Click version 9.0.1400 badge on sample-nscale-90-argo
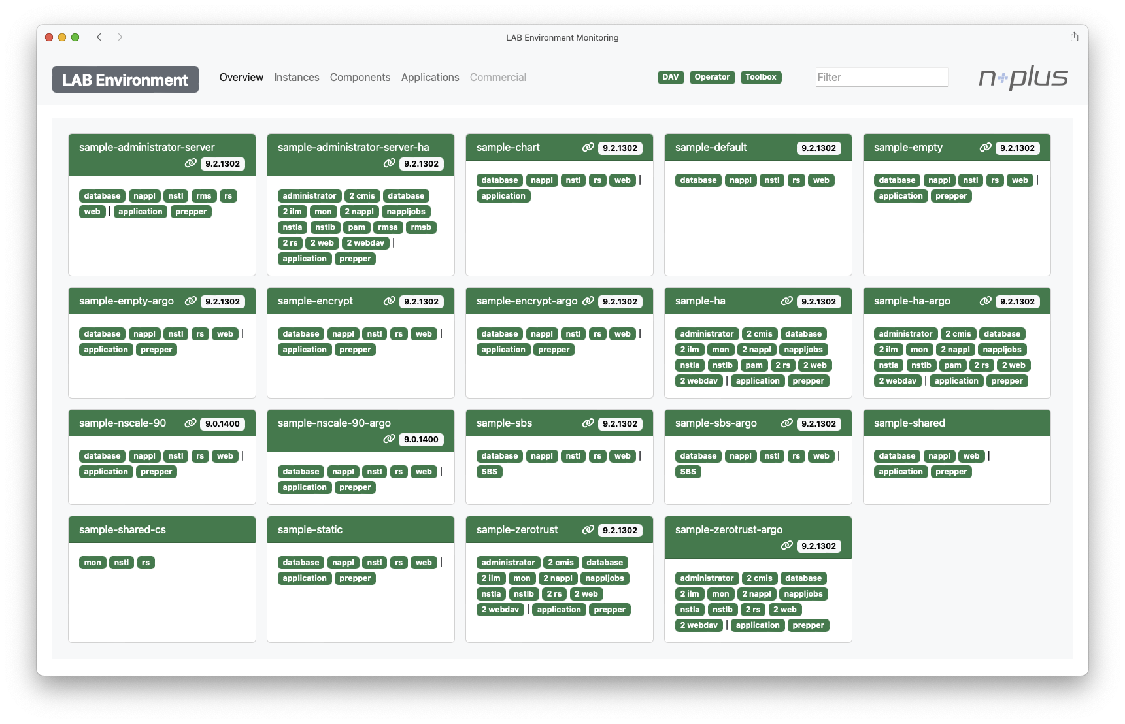The width and height of the screenshot is (1125, 724). click(420, 440)
